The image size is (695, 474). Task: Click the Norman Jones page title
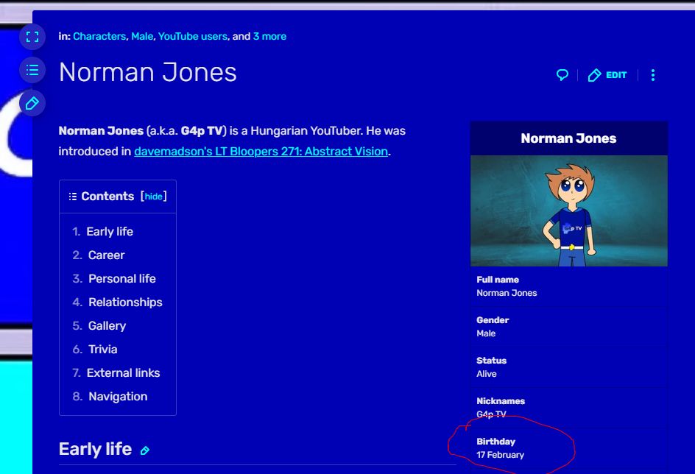point(147,72)
